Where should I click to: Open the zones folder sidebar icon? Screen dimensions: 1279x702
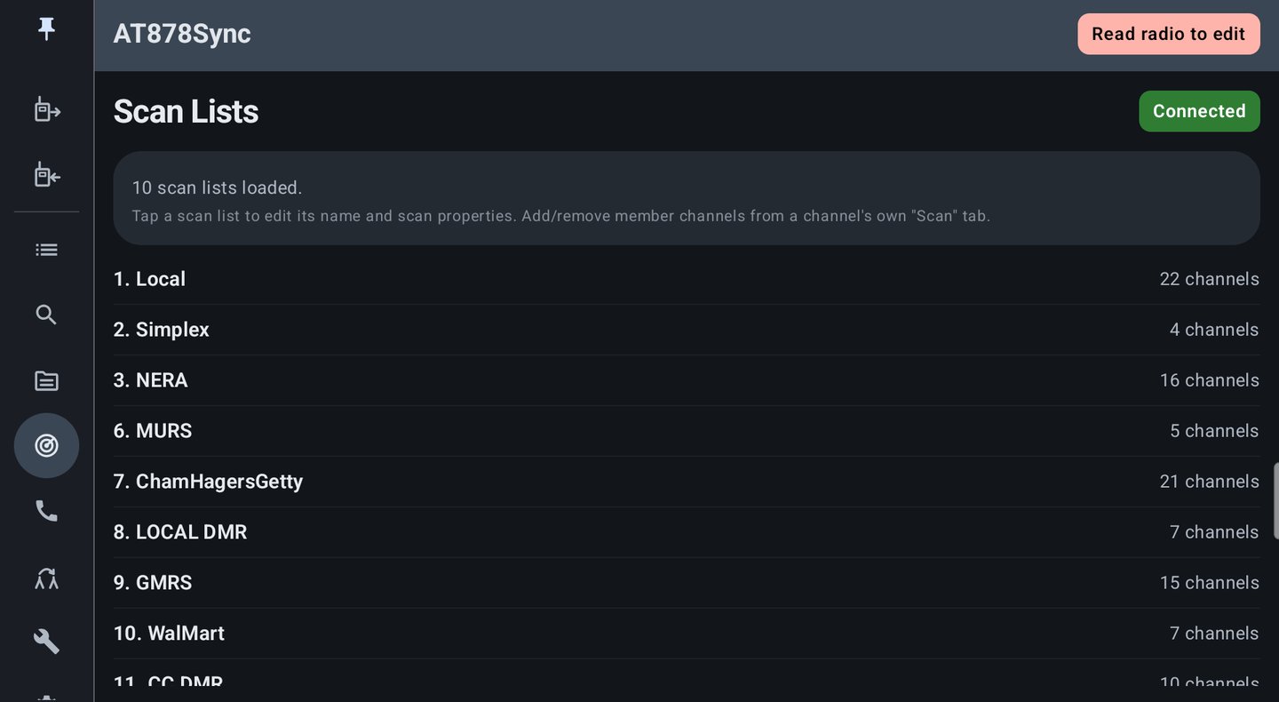[46, 381]
